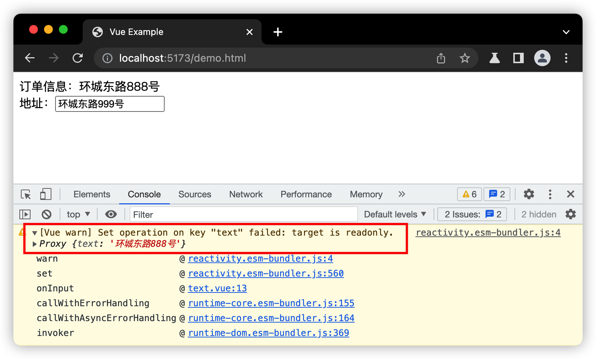Expand the Proxy object in the warning
596x359 pixels.
35,244
